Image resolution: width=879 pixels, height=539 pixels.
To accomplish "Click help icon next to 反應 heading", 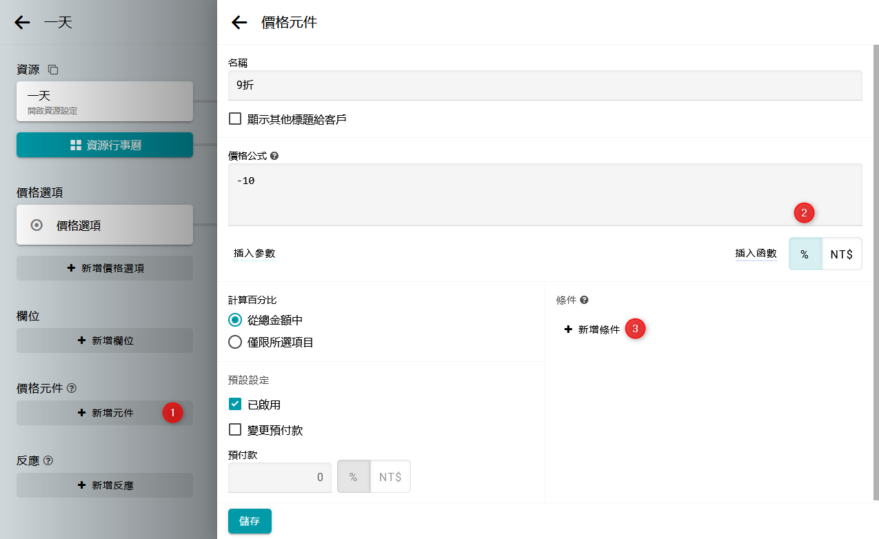I will click(48, 461).
